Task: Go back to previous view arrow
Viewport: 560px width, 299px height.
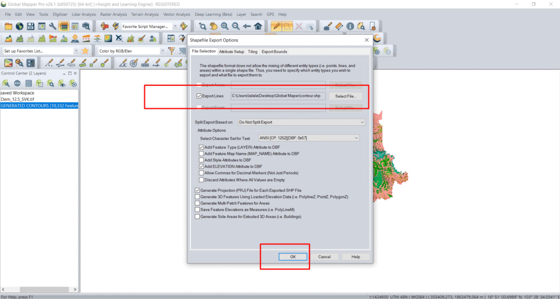Action: point(247,26)
